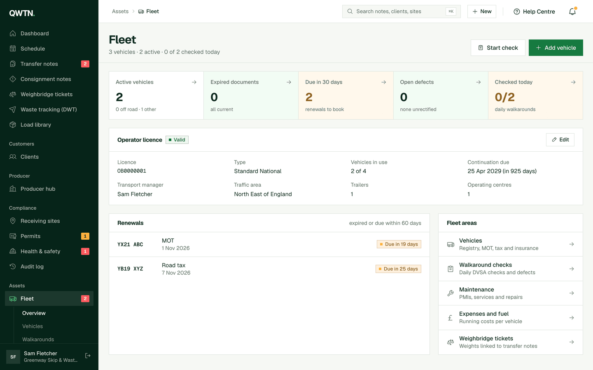The width and height of the screenshot is (593, 370).
Task: Click the Walkaround checks clipboard icon
Action: tap(451, 269)
